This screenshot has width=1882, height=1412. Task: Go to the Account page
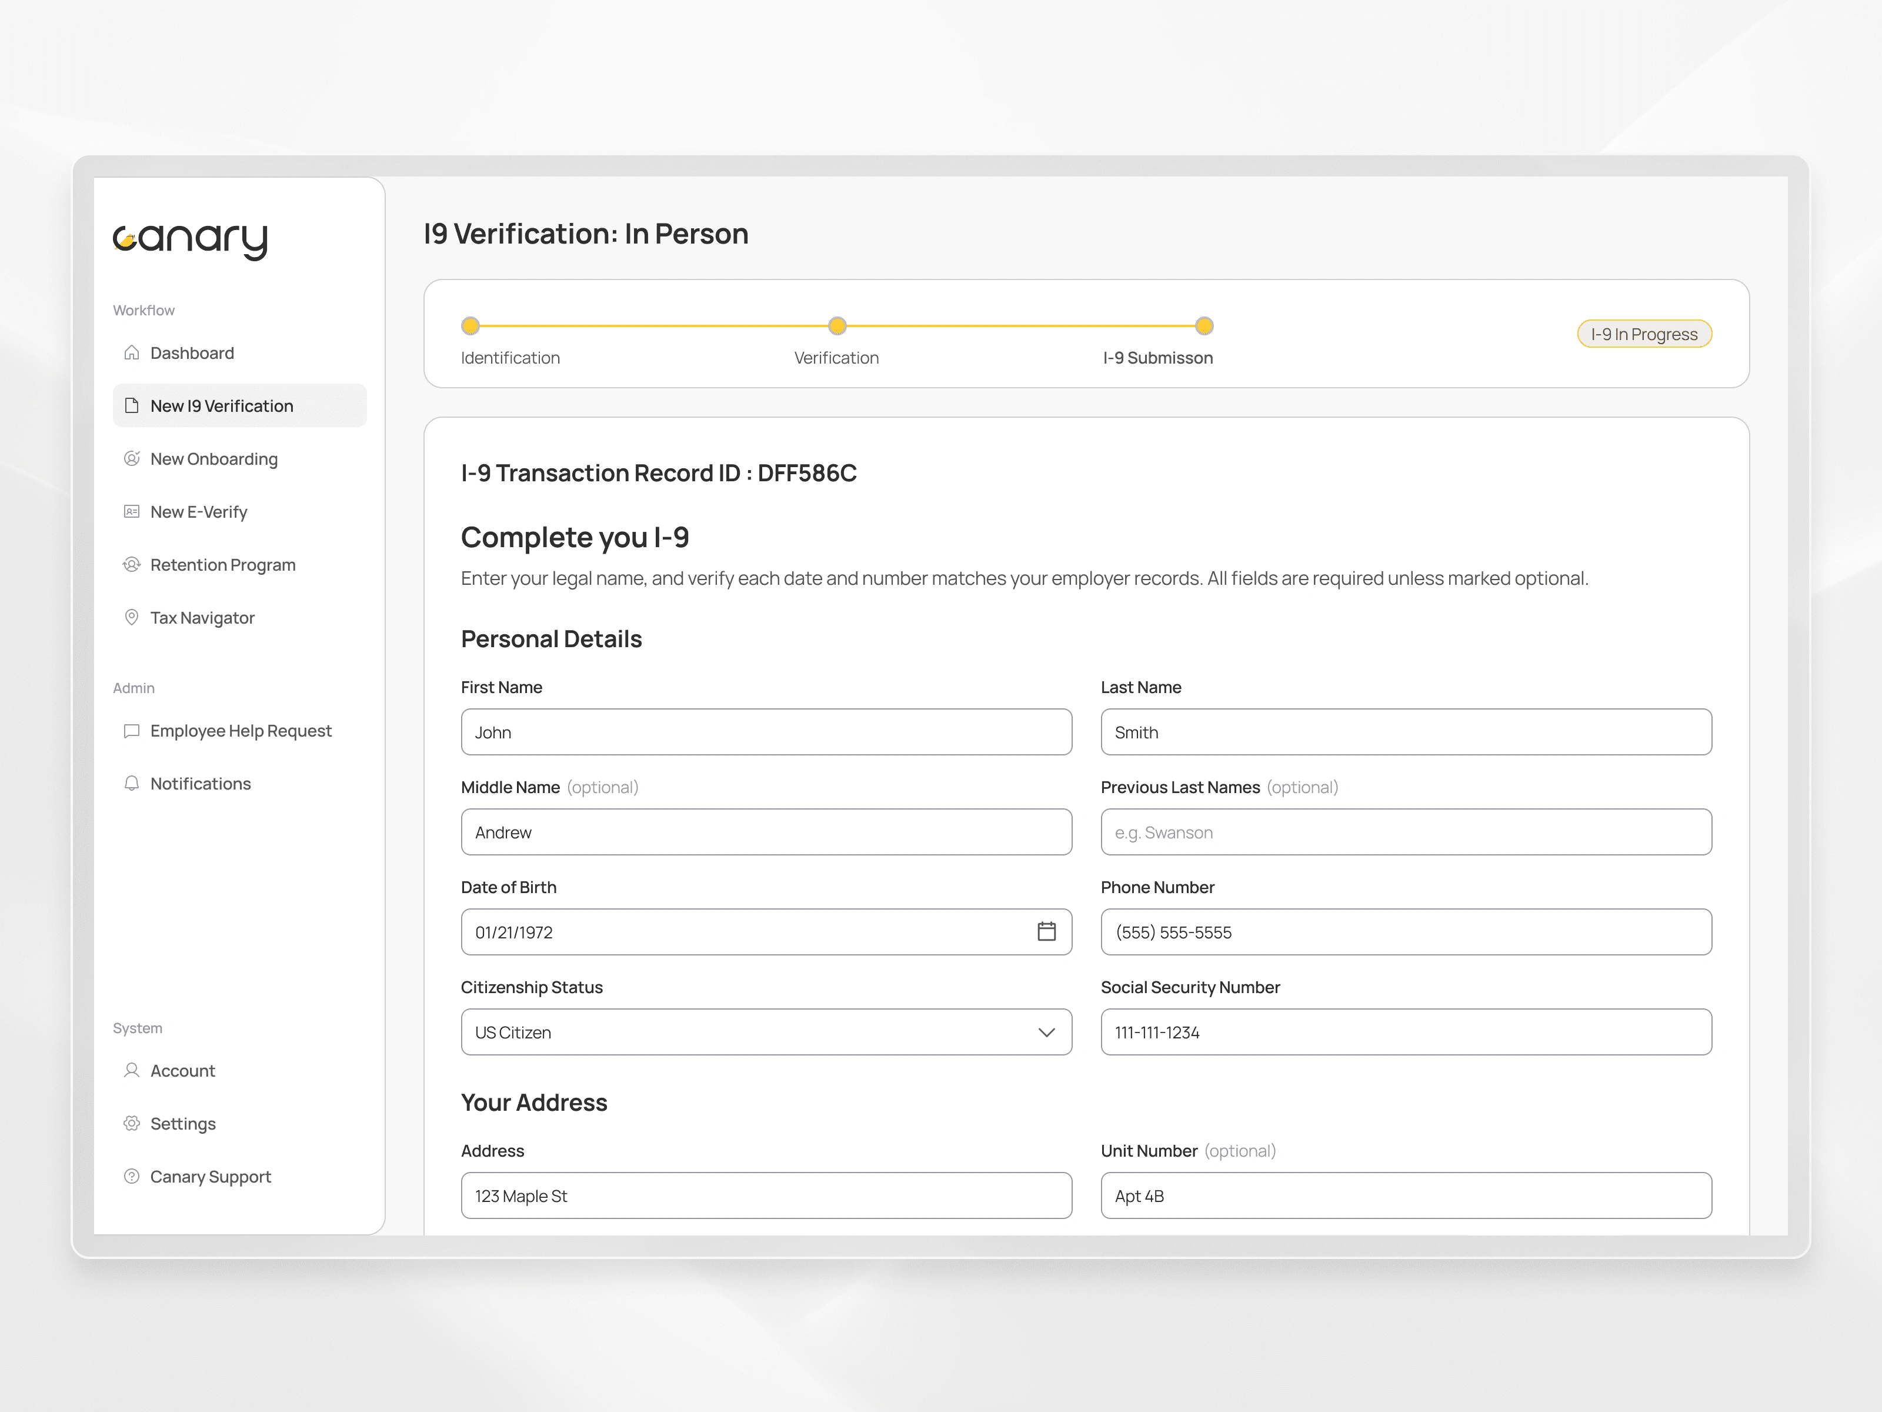pos(182,1071)
